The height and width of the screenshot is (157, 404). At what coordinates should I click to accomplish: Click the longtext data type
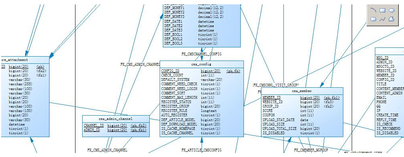click(209, 111)
